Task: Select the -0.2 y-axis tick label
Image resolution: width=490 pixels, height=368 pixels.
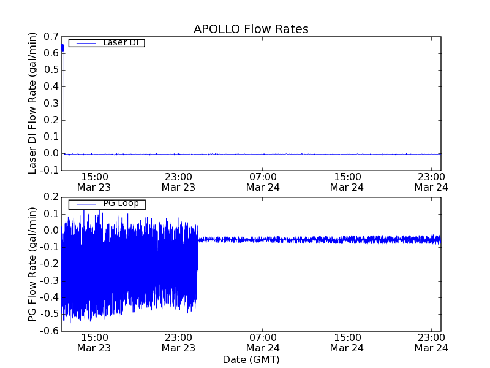Action: point(50,264)
